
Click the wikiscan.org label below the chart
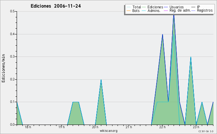pyautogui.click(x=109, y=131)
